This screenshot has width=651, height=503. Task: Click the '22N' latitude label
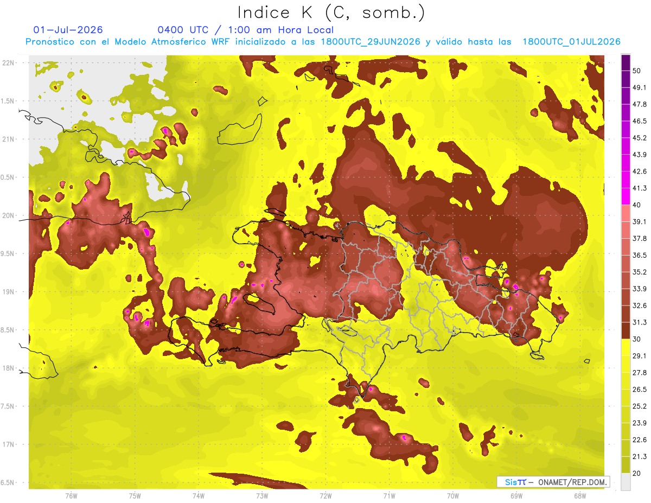tap(8, 63)
